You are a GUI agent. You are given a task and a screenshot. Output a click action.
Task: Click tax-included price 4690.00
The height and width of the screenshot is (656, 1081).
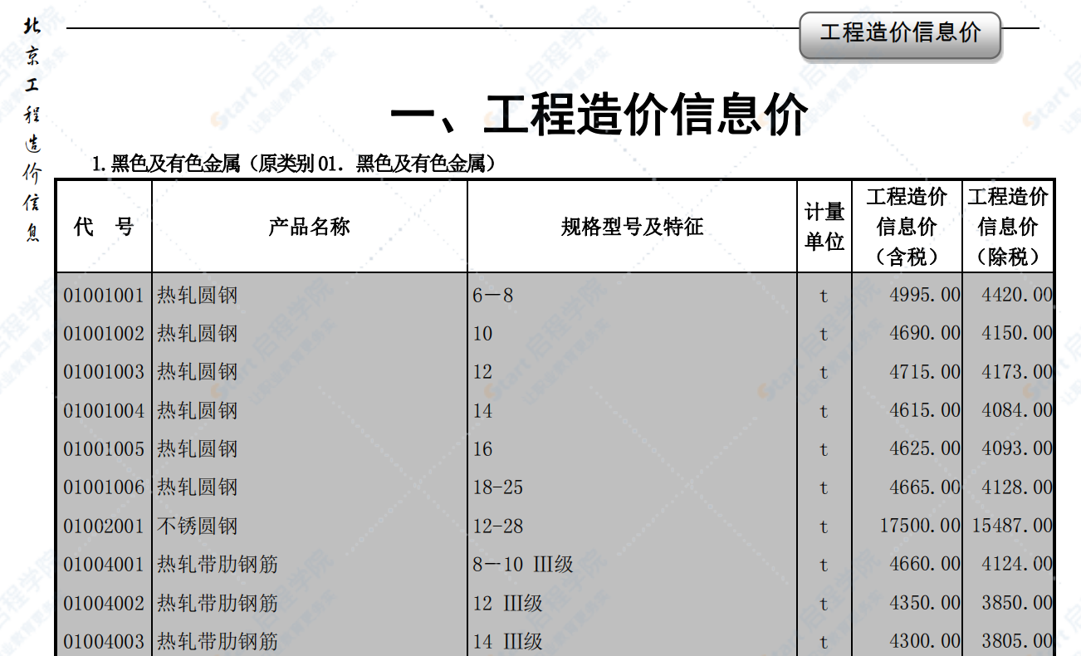coord(925,334)
